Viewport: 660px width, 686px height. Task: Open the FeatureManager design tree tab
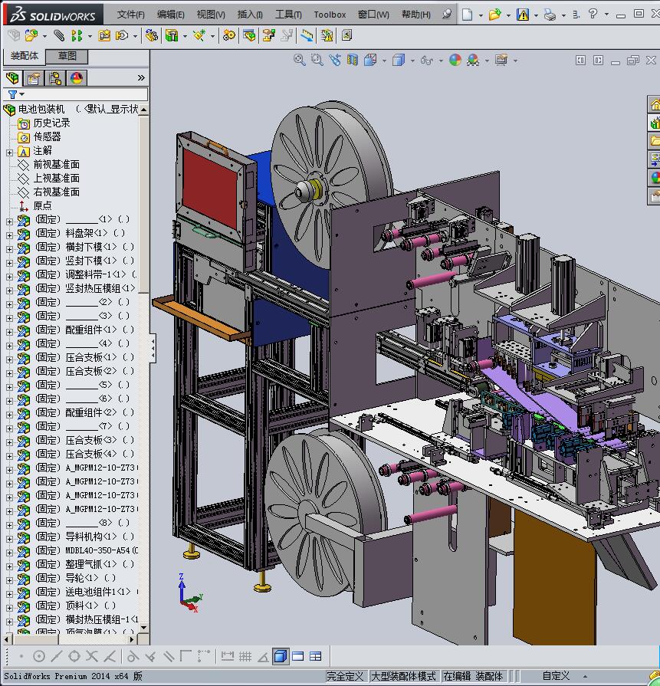point(12,78)
